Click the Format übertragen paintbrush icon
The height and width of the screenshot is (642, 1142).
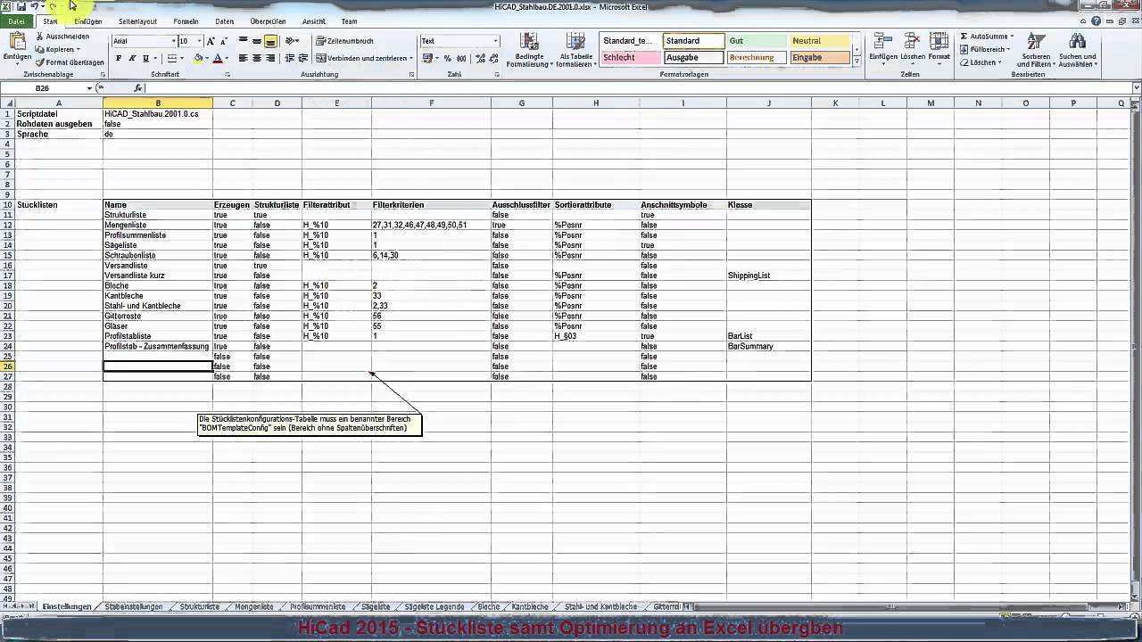click(40, 62)
